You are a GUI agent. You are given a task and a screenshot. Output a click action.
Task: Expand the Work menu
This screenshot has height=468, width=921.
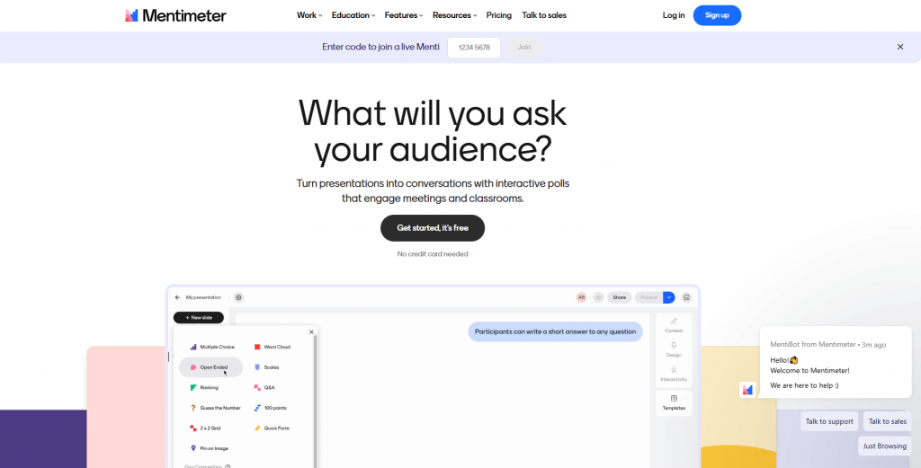pyautogui.click(x=309, y=15)
